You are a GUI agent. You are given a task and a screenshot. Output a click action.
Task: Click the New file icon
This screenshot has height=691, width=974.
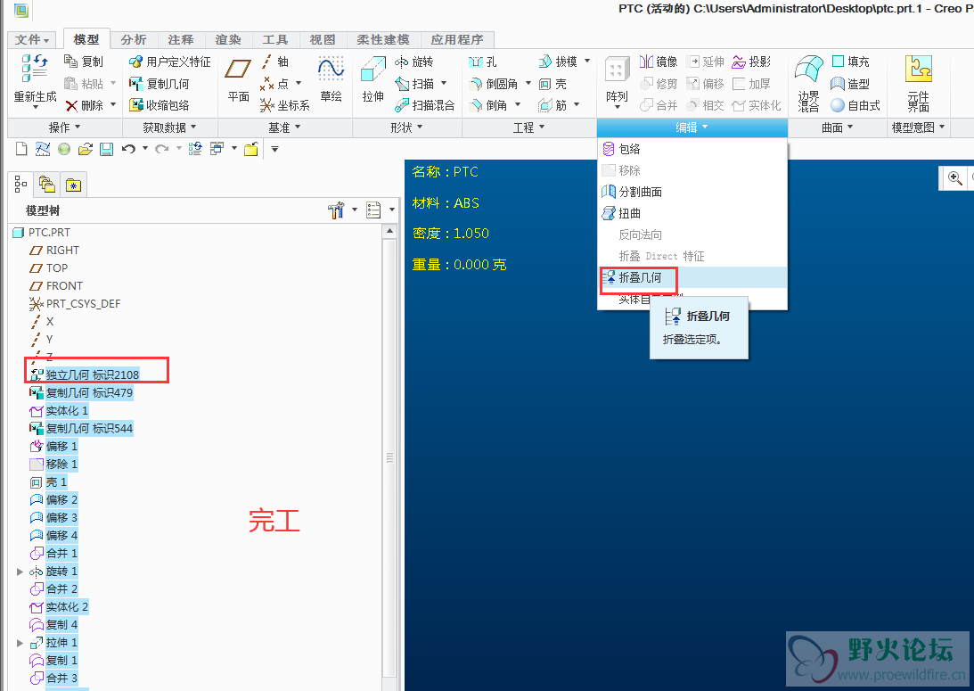[x=21, y=149]
